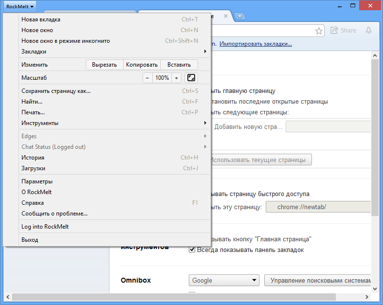The height and width of the screenshot is (305, 383).
Task: Click the horizontal scrollbar thumb
Action: coord(174,297)
